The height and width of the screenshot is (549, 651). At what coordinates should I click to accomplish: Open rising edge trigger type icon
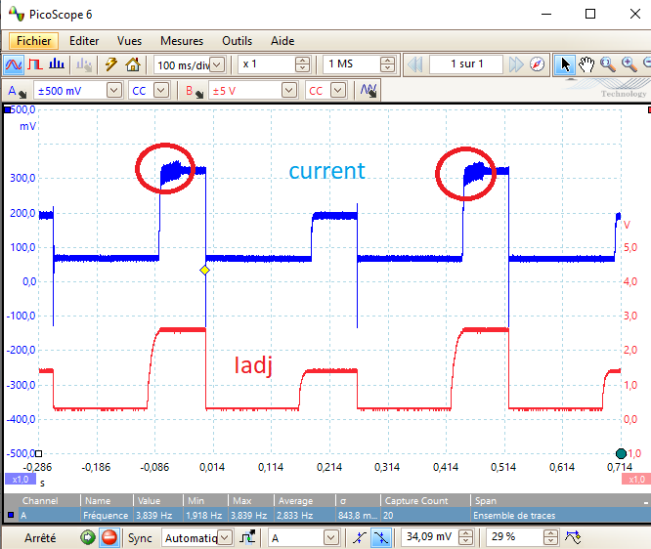tap(248, 538)
